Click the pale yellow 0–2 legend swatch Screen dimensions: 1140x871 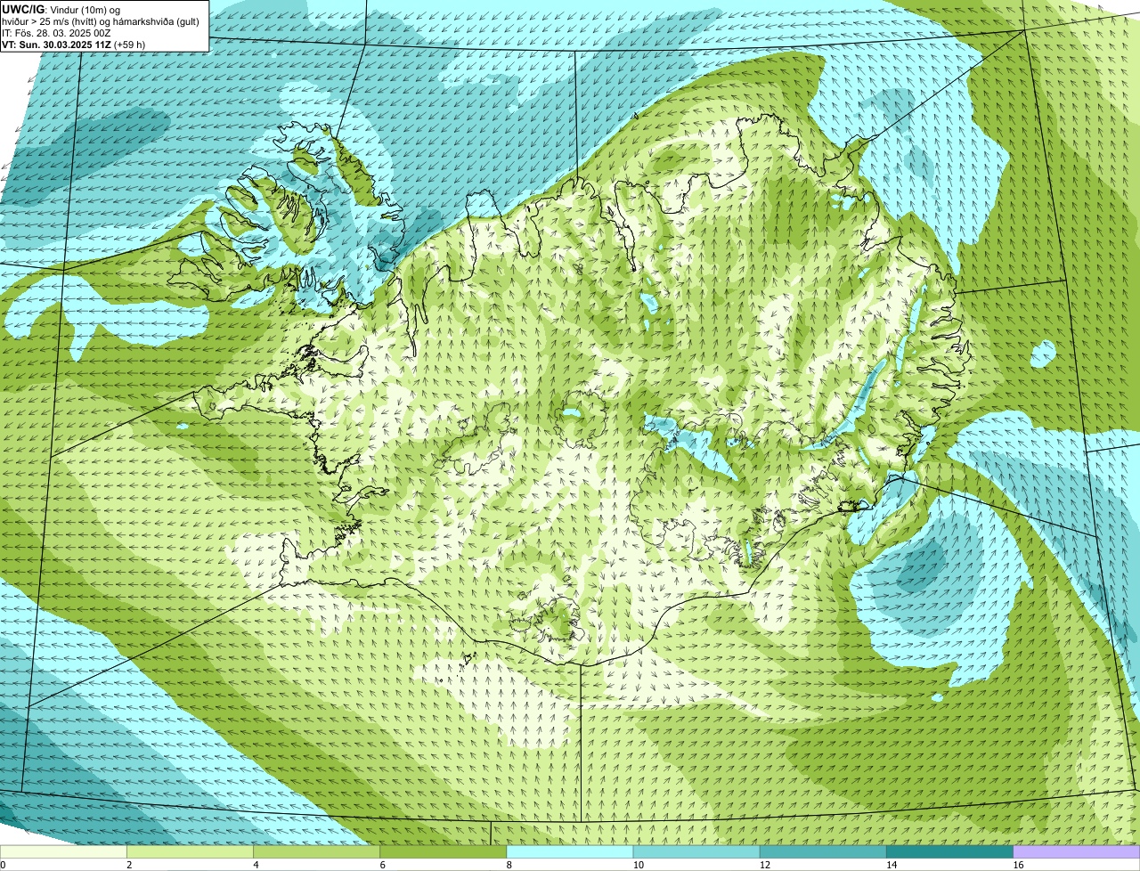point(63,851)
